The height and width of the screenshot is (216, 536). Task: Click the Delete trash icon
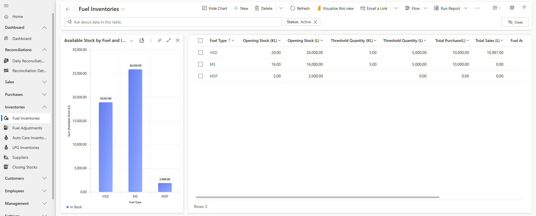click(257, 8)
